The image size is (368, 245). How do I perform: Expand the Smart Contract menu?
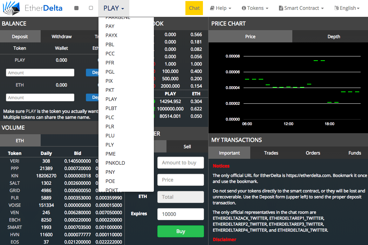coord(301,8)
